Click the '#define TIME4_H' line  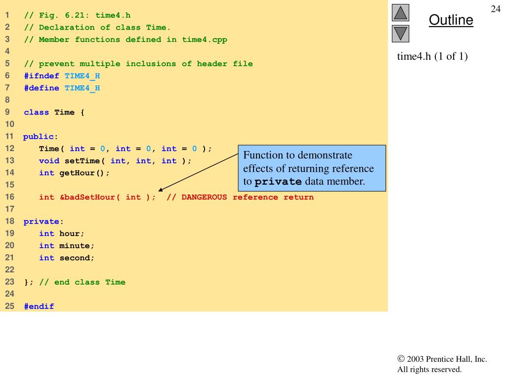coord(62,88)
